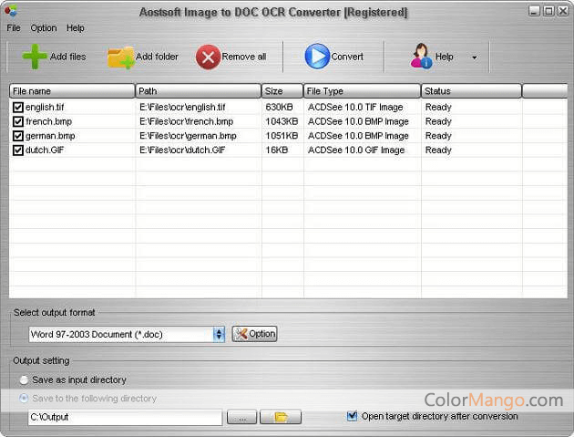Click the 16KB size cell
This screenshot has height=437, width=574.
pos(276,150)
